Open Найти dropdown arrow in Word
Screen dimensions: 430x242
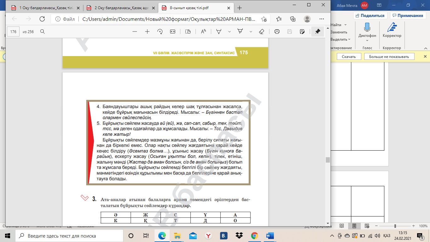[346, 25]
